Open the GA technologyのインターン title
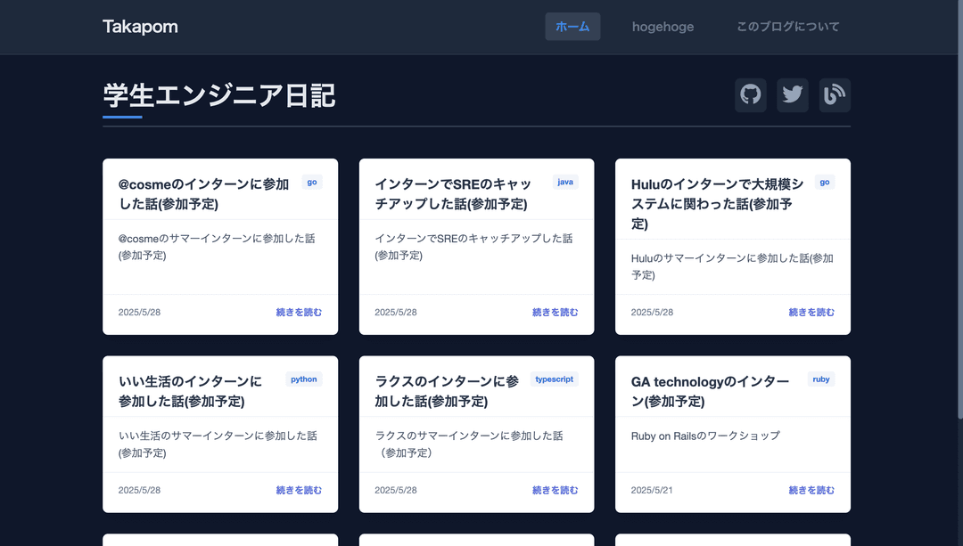Screen dimensions: 963x546 710,391
